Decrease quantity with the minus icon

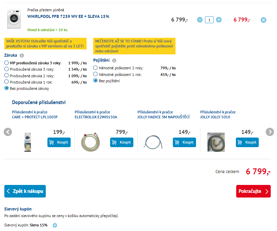tap(200, 20)
